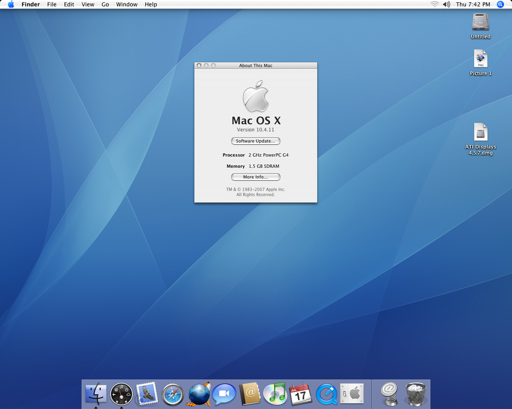This screenshot has width=512, height=409.
Task: Click the Thu 7:42 PM clock
Action: 473,4
